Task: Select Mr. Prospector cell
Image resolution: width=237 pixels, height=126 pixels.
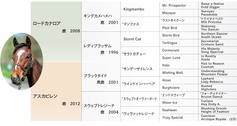Action: 179,5
